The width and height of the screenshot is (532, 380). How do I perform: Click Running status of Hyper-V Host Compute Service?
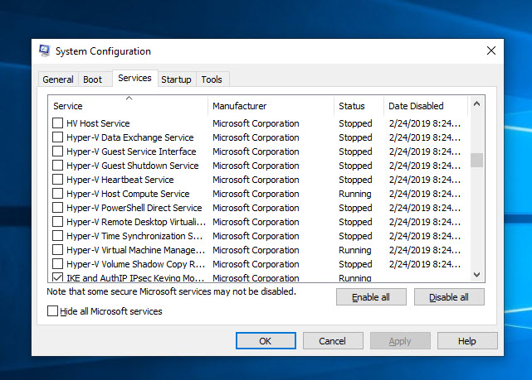coord(355,194)
